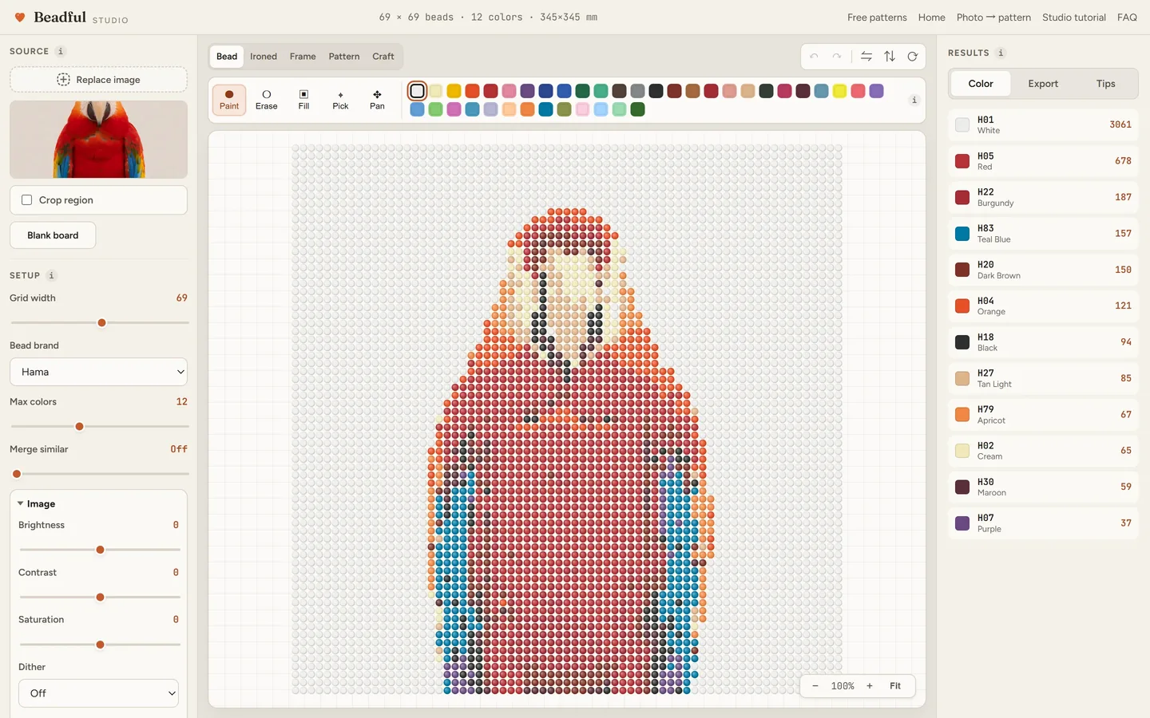Click the Max colors slider handle
The width and height of the screenshot is (1150, 718).
[x=79, y=427]
